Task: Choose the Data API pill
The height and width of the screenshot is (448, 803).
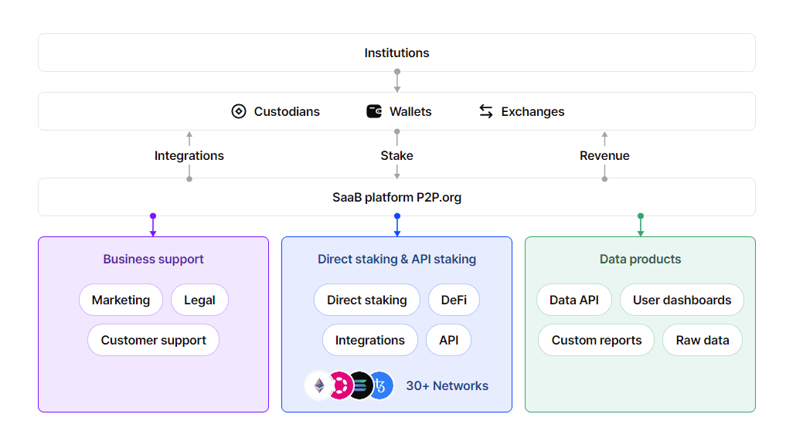Action: coord(574,300)
